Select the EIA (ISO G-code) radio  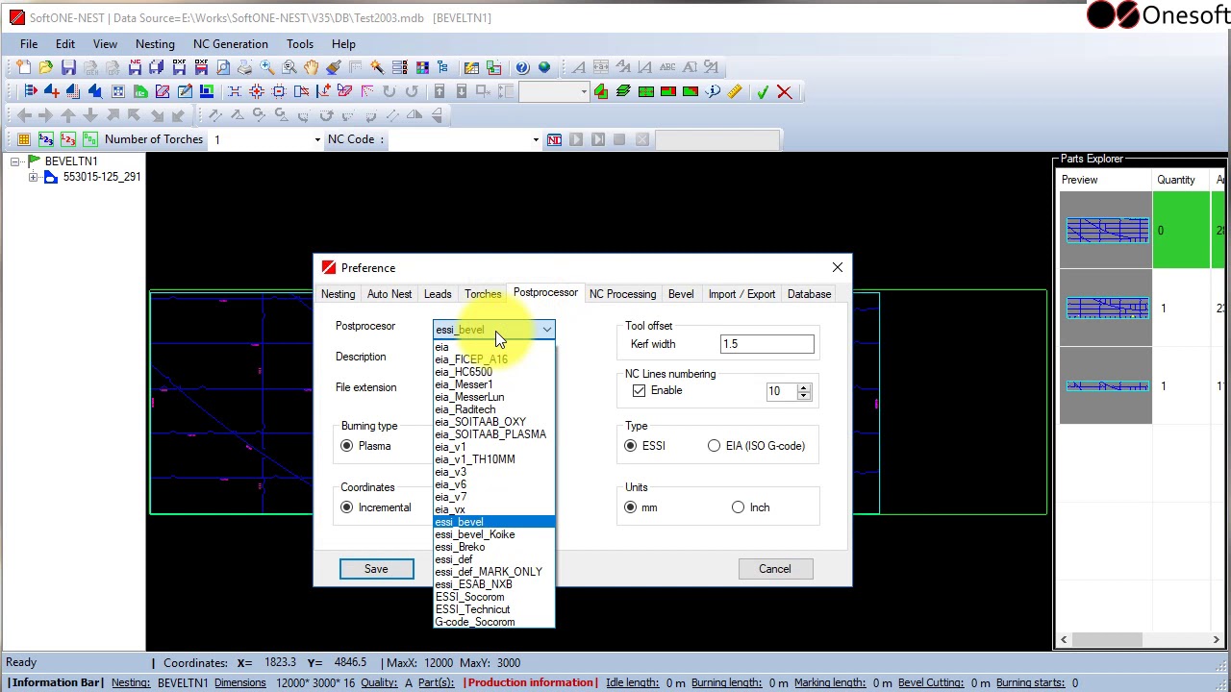(x=715, y=446)
